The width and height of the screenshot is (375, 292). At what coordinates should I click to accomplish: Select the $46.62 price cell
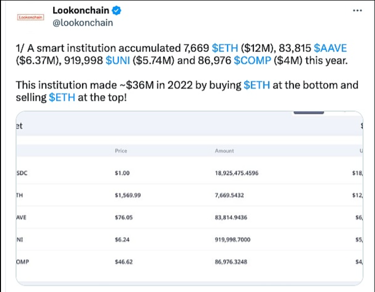point(123,262)
